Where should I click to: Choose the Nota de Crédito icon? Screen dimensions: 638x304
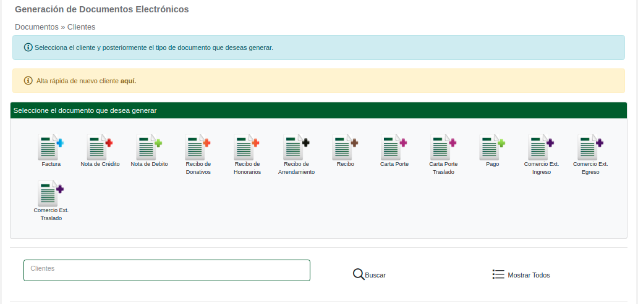[100, 147]
